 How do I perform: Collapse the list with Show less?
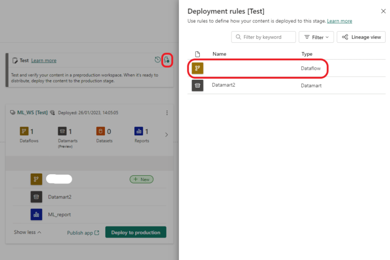[x=27, y=232]
